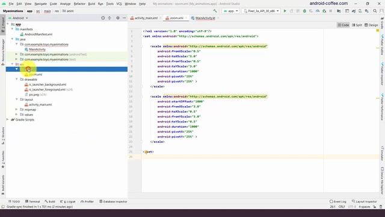Click the Search Everywhere magnifier icon

coord(375,11)
